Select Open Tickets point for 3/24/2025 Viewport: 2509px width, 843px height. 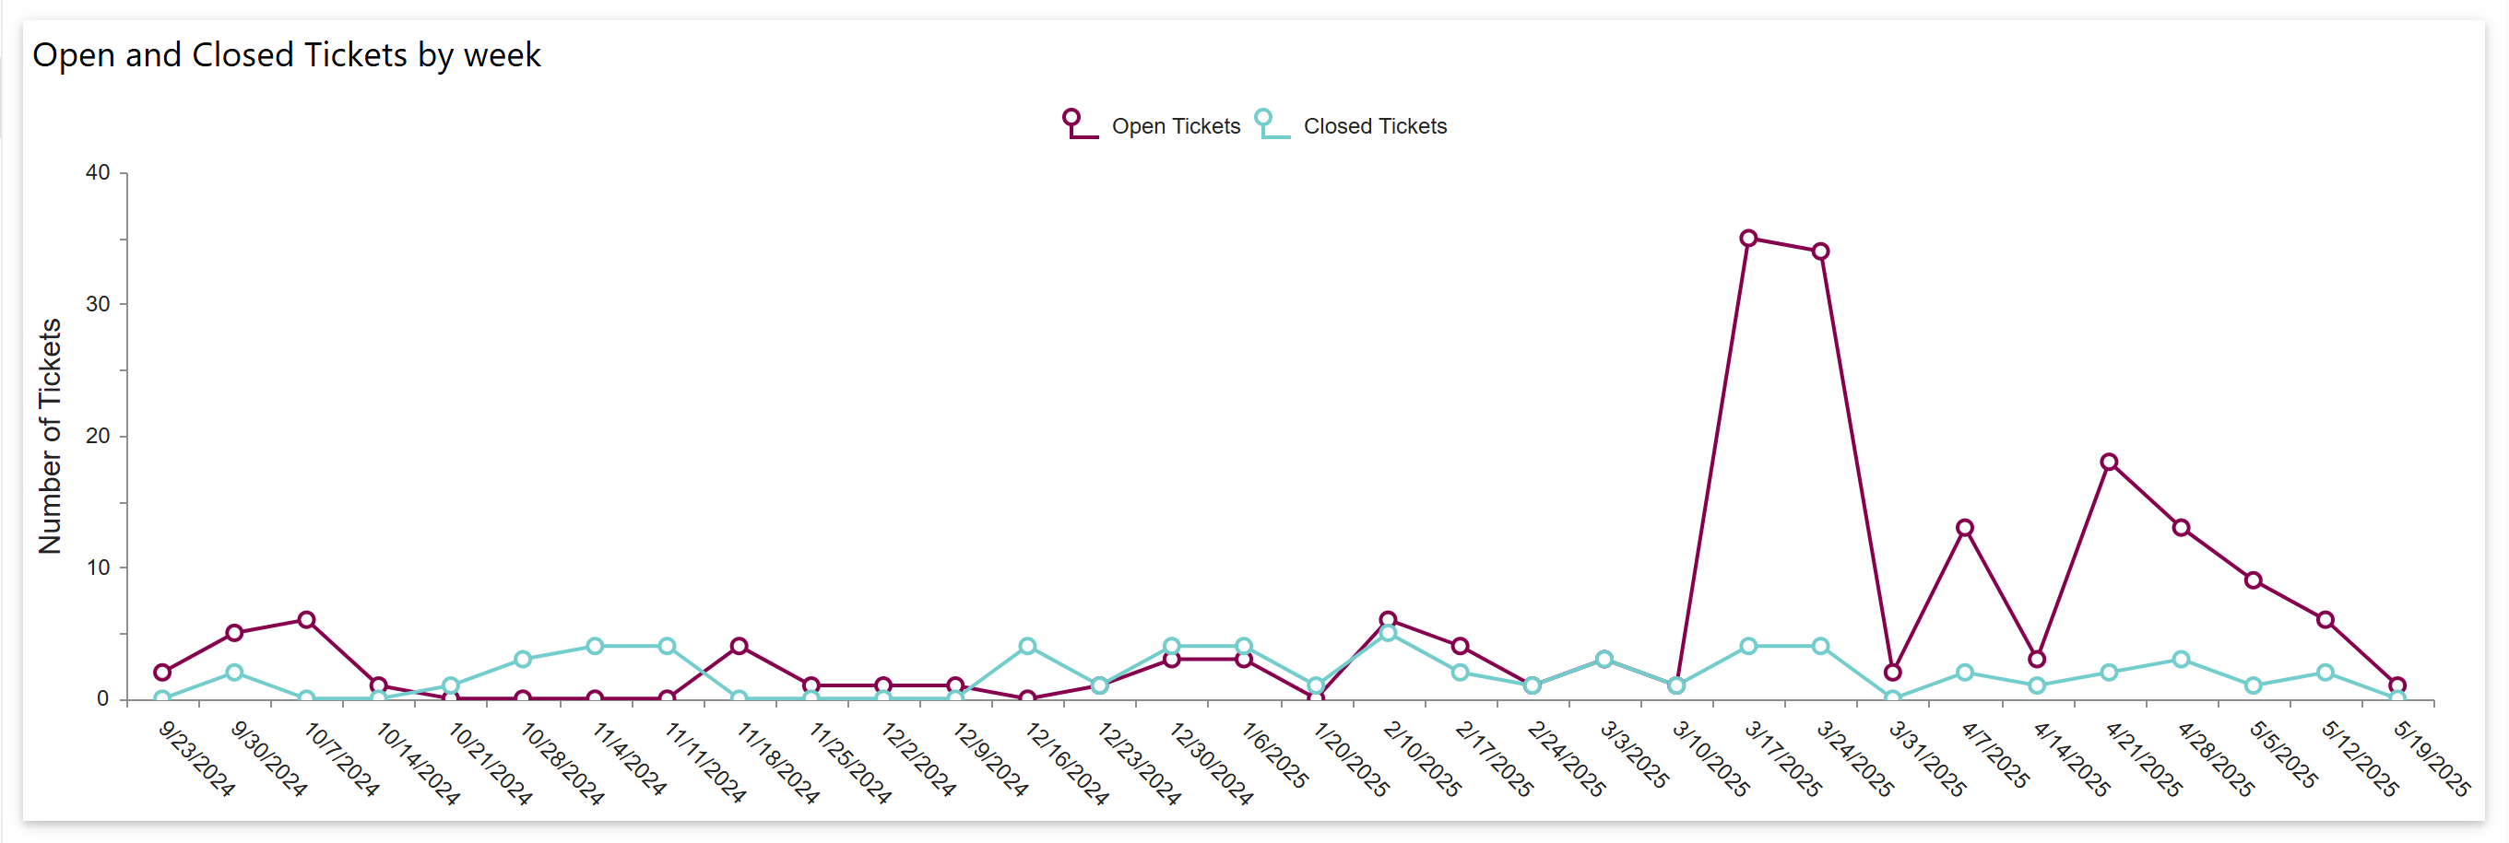point(1820,252)
